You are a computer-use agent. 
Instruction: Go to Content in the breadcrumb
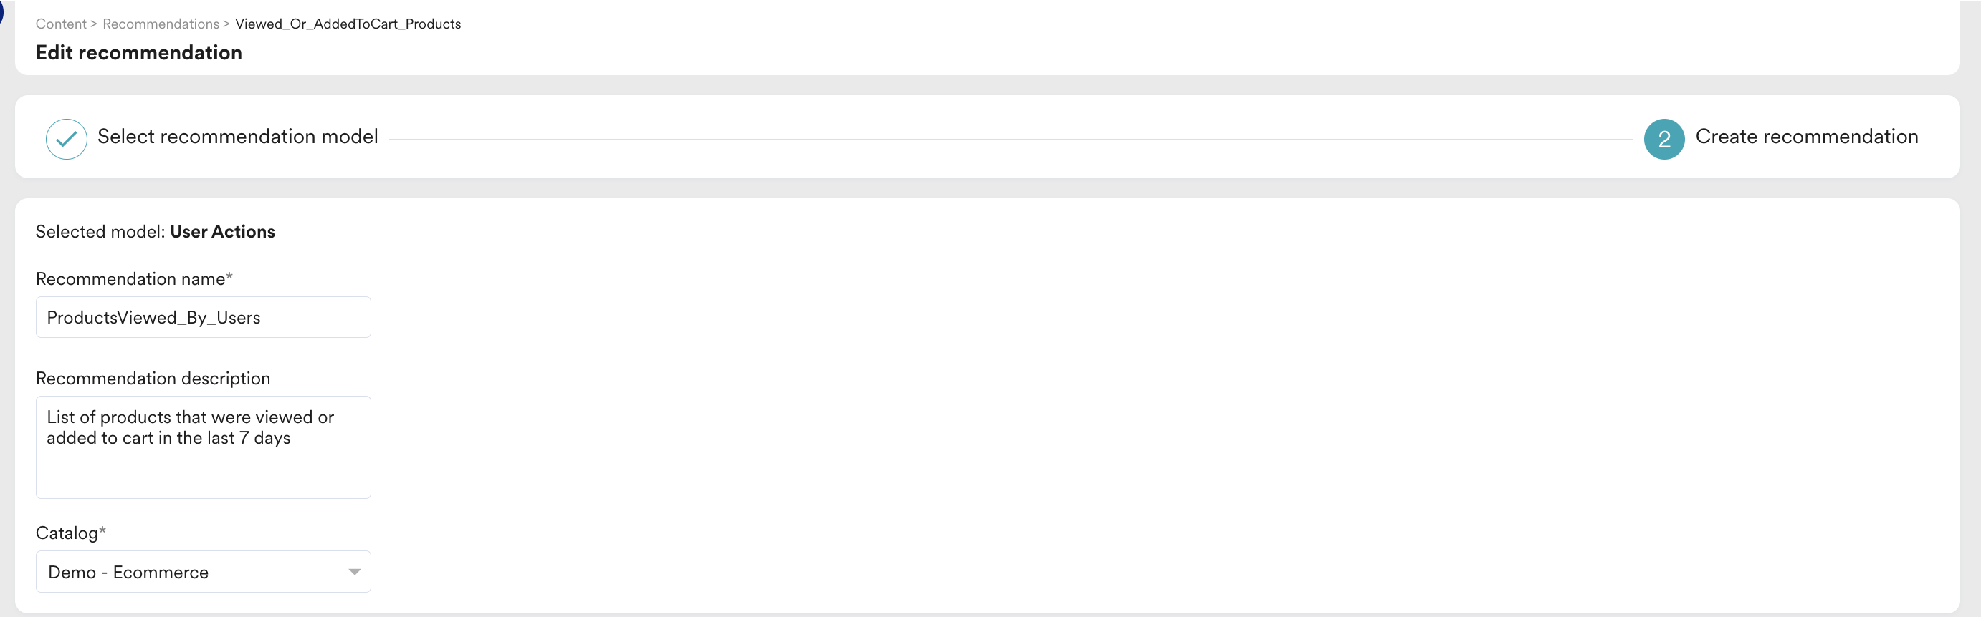pos(61,24)
